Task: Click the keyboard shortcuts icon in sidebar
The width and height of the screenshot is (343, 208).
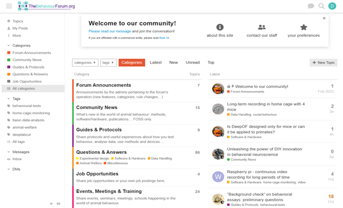Action: point(58,204)
